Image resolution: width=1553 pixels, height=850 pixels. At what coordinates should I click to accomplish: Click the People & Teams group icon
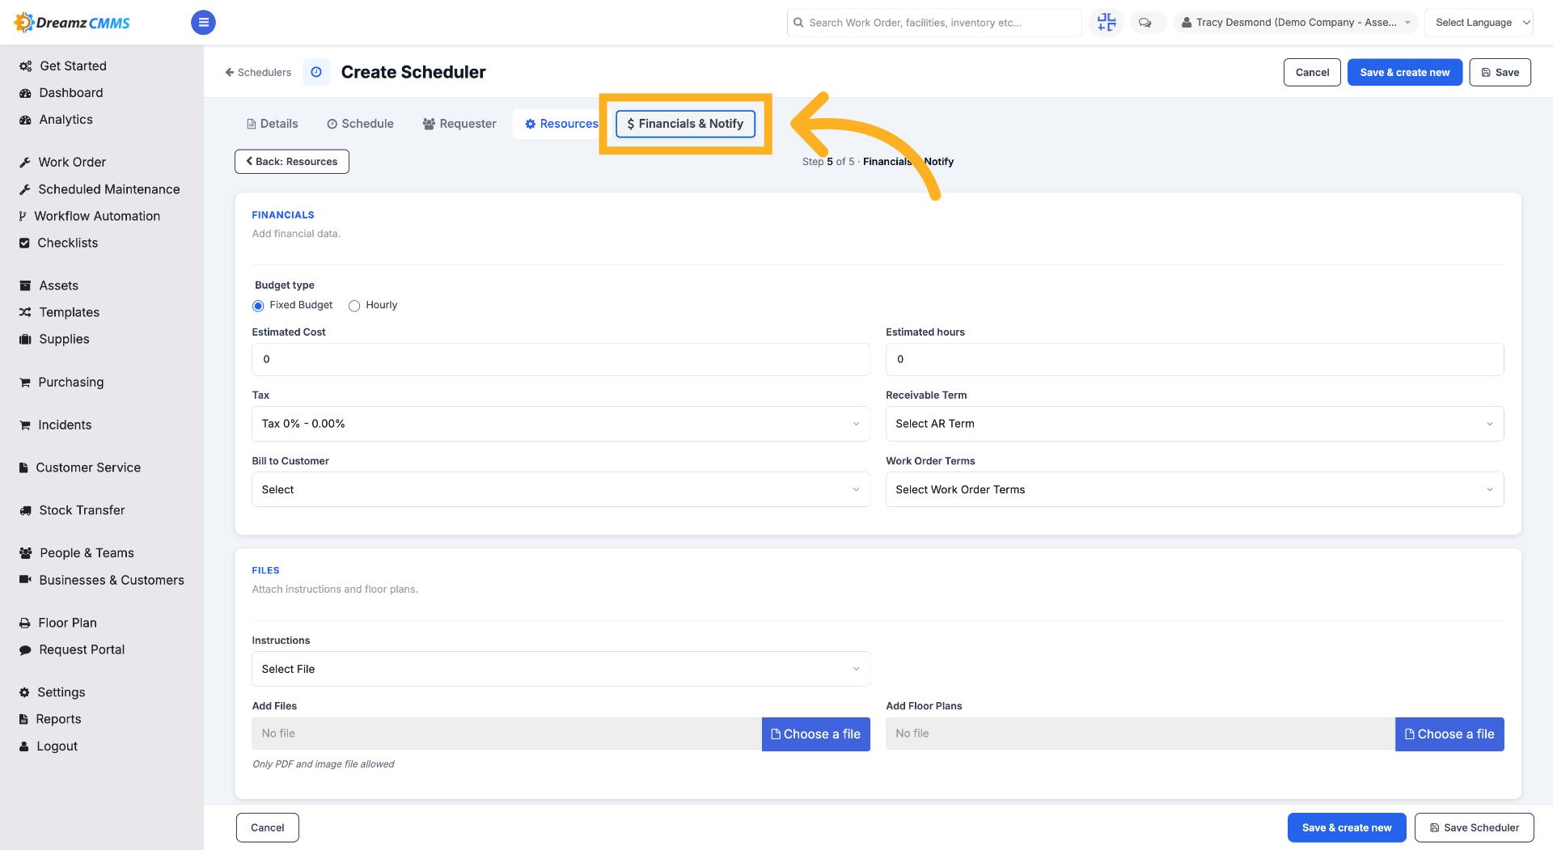pyautogui.click(x=25, y=553)
